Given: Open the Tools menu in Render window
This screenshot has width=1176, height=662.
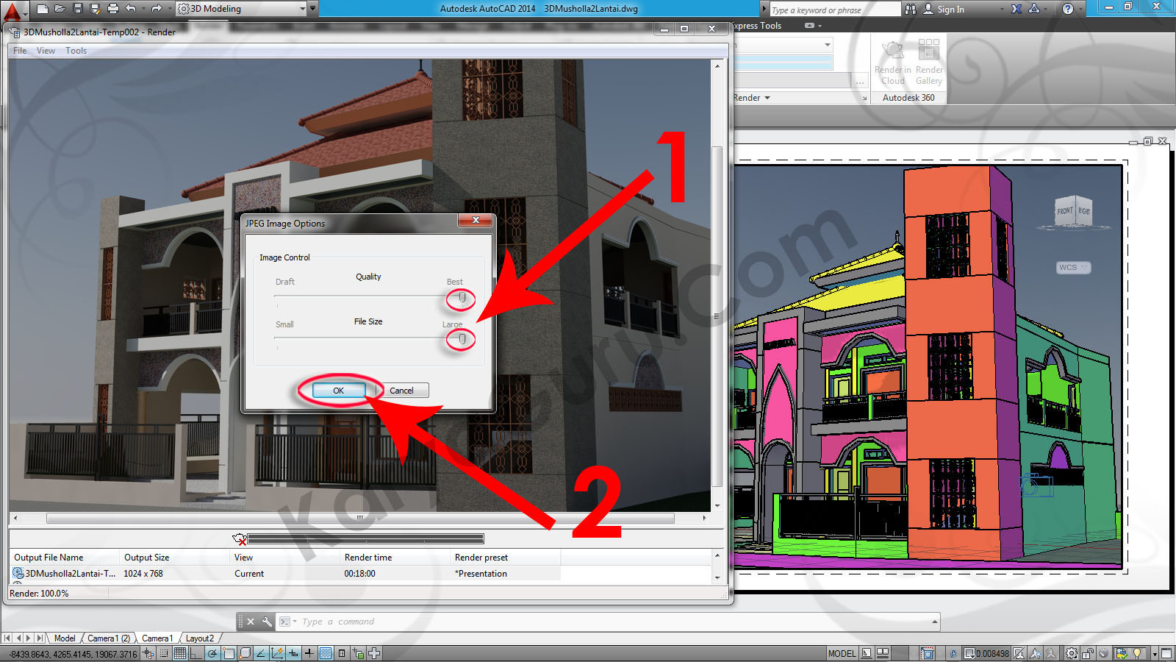Looking at the screenshot, I should click(76, 51).
